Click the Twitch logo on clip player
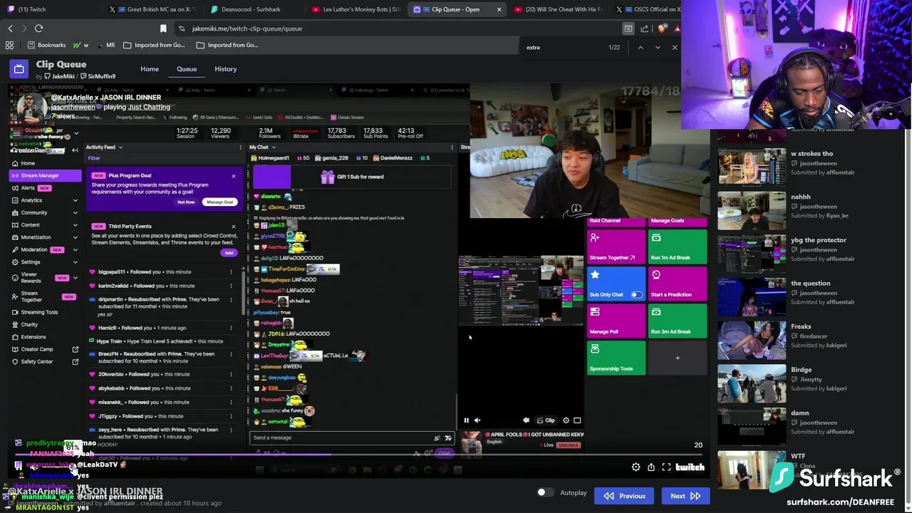The height and width of the screenshot is (513, 912). [690, 467]
